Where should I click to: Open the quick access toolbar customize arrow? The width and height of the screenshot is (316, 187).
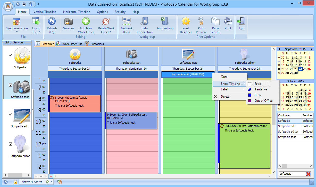coord(38,4)
